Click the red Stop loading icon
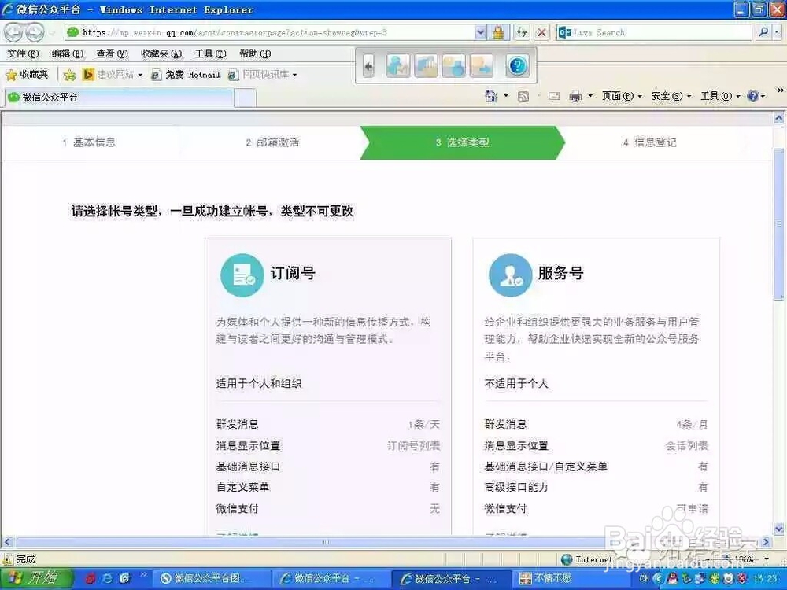 point(541,32)
